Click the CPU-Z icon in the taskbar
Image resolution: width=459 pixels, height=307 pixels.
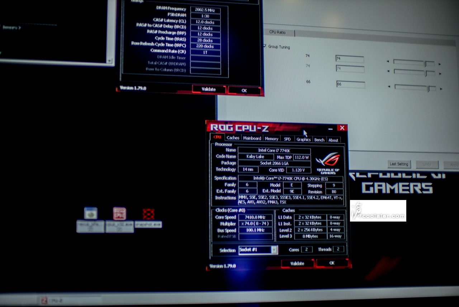(x=44, y=301)
